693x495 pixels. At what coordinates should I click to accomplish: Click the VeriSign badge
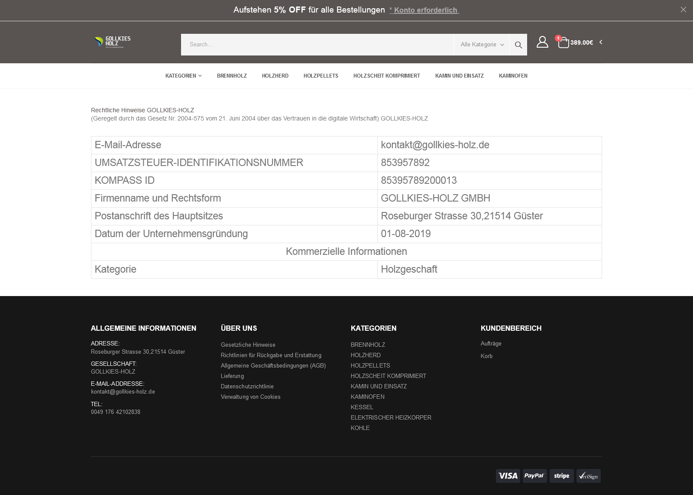[x=589, y=476]
